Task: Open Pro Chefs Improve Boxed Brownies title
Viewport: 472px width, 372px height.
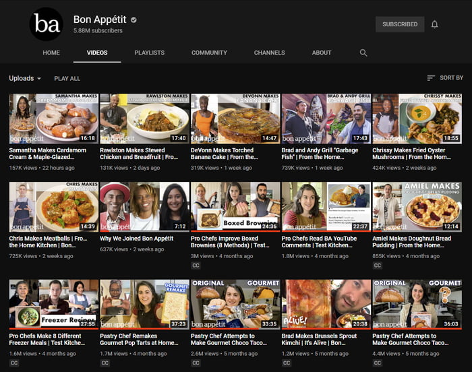Action: (230, 242)
